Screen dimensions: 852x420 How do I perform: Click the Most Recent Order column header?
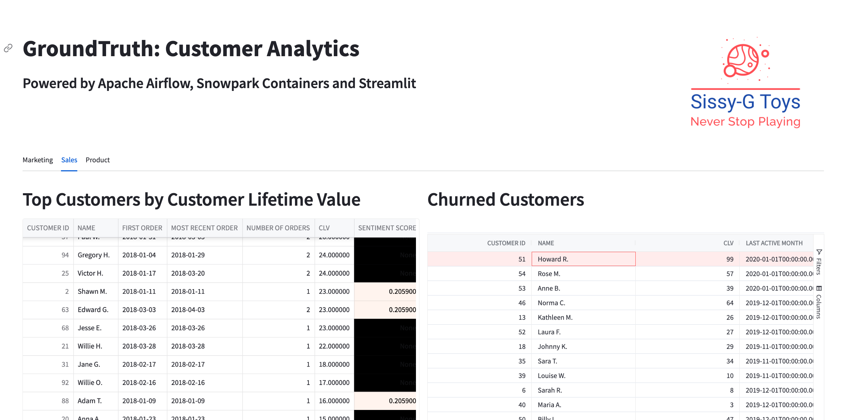(205, 228)
